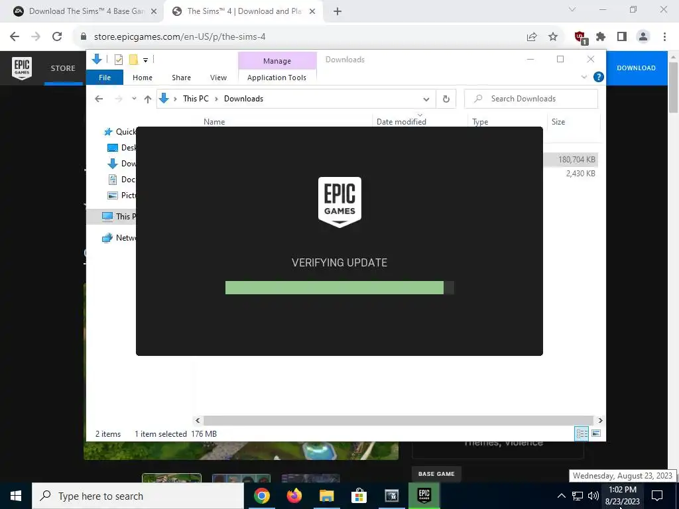Click the 2,430 KB file size cell

click(580, 174)
